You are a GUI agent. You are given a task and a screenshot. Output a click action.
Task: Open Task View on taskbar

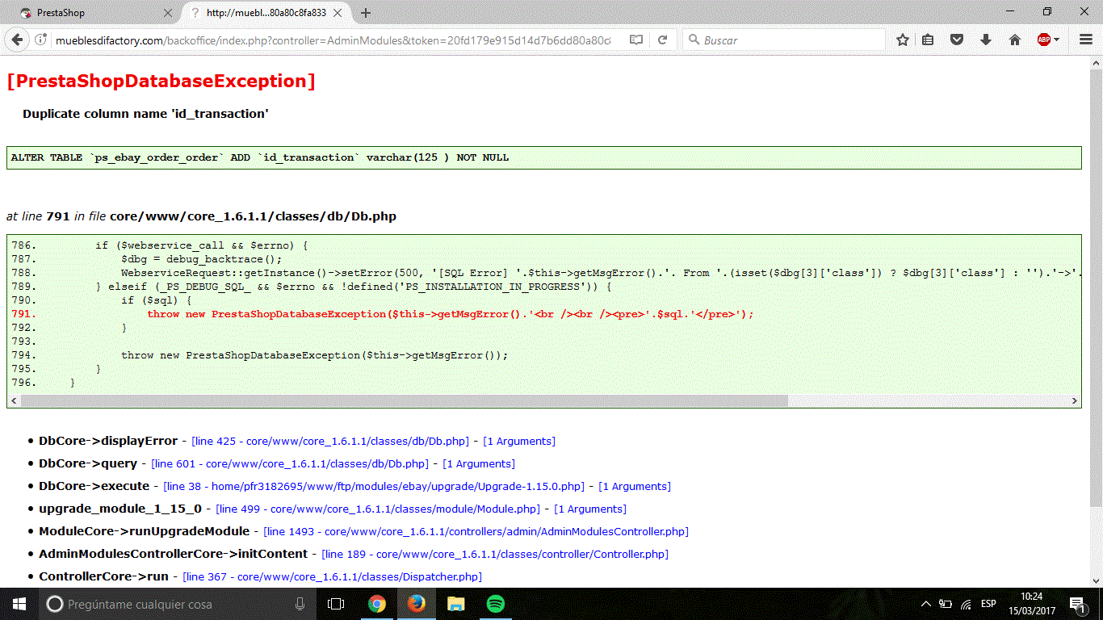[336, 604]
